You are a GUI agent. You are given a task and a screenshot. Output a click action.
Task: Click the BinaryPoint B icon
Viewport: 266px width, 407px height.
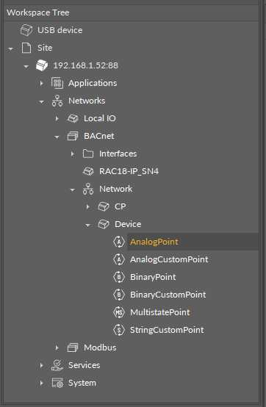(119, 277)
